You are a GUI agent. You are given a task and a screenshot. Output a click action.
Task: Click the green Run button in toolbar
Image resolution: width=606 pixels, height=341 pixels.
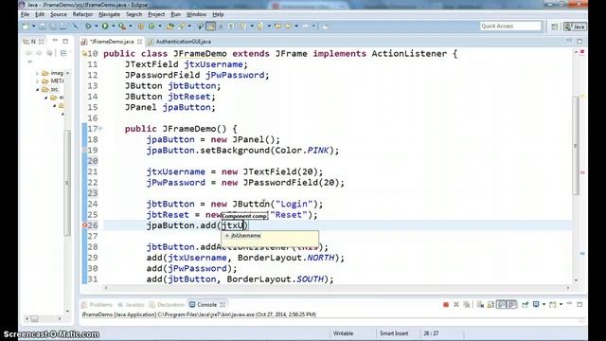105,27
